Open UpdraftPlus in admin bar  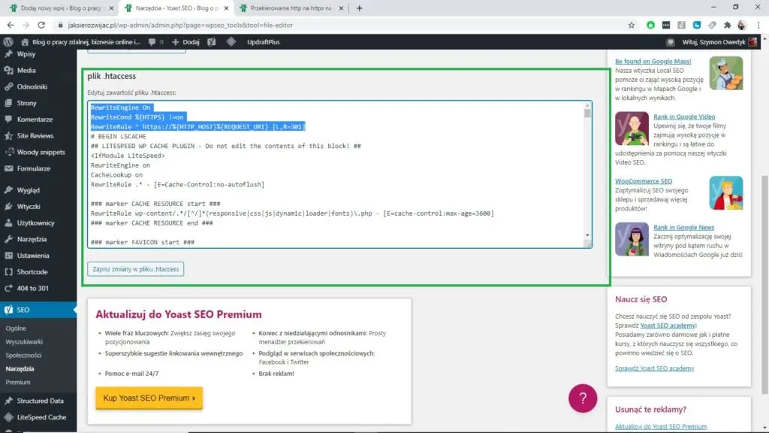coord(264,42)
